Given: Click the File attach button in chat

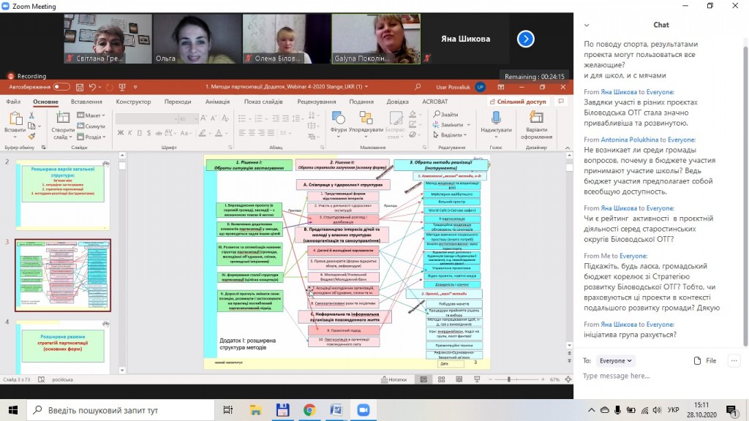Looking at the screenshot, I should click(x=705, y=361).
